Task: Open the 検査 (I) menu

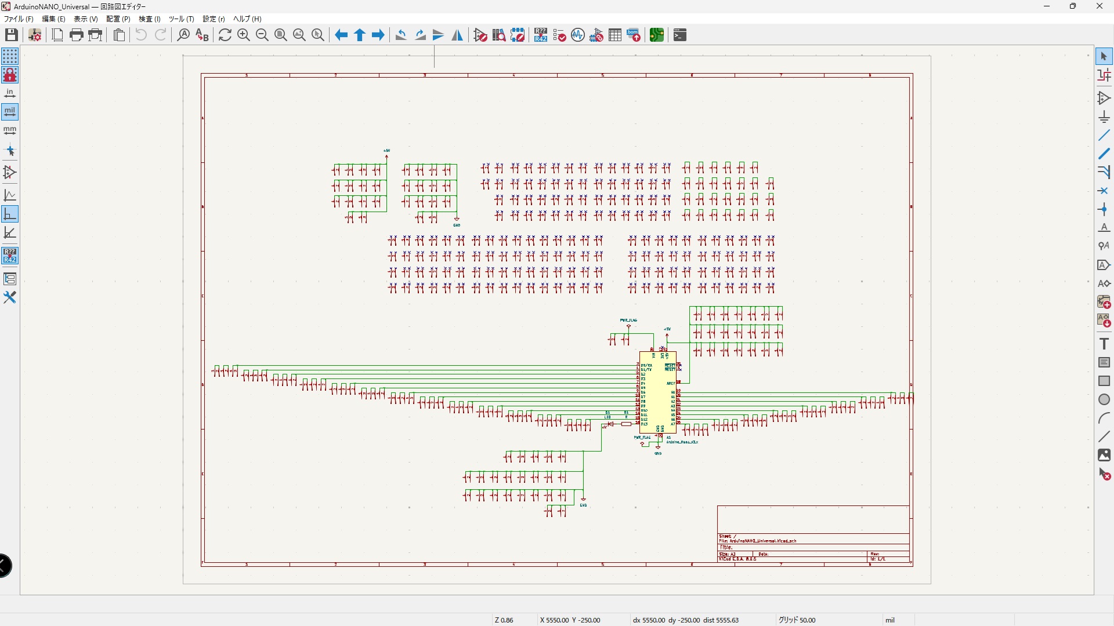Action: pos(149,19)
